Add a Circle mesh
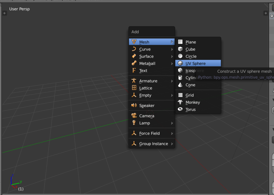 [198, 56]
